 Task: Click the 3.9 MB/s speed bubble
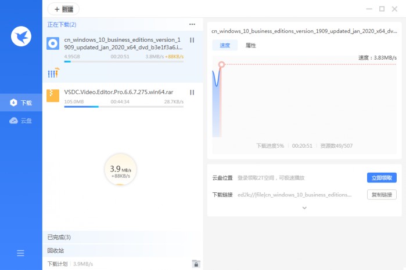click(120, 170)
